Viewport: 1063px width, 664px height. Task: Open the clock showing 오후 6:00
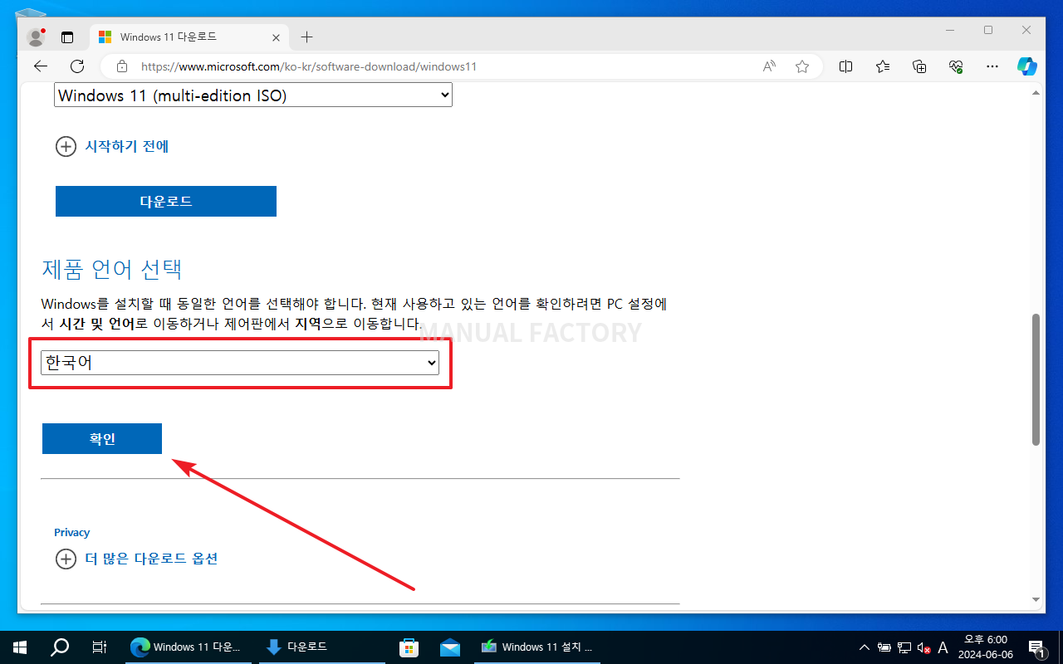click(x=985, y=647)
